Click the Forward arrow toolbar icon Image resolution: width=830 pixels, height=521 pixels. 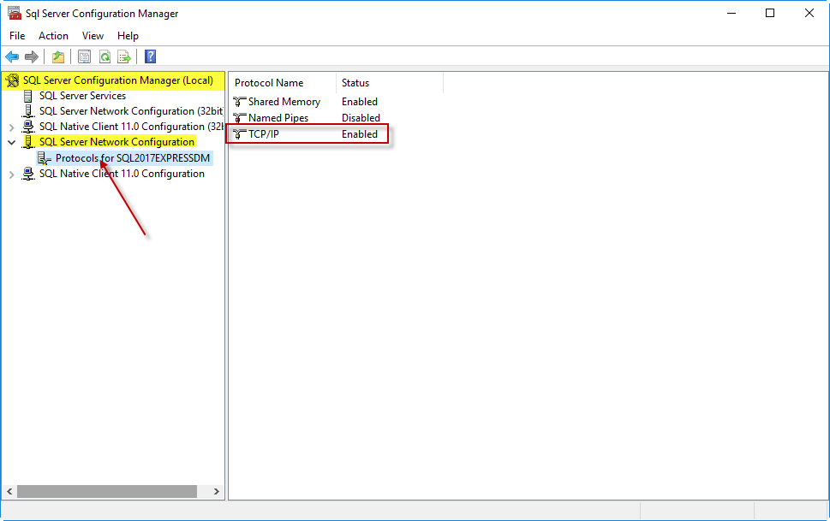32,56
